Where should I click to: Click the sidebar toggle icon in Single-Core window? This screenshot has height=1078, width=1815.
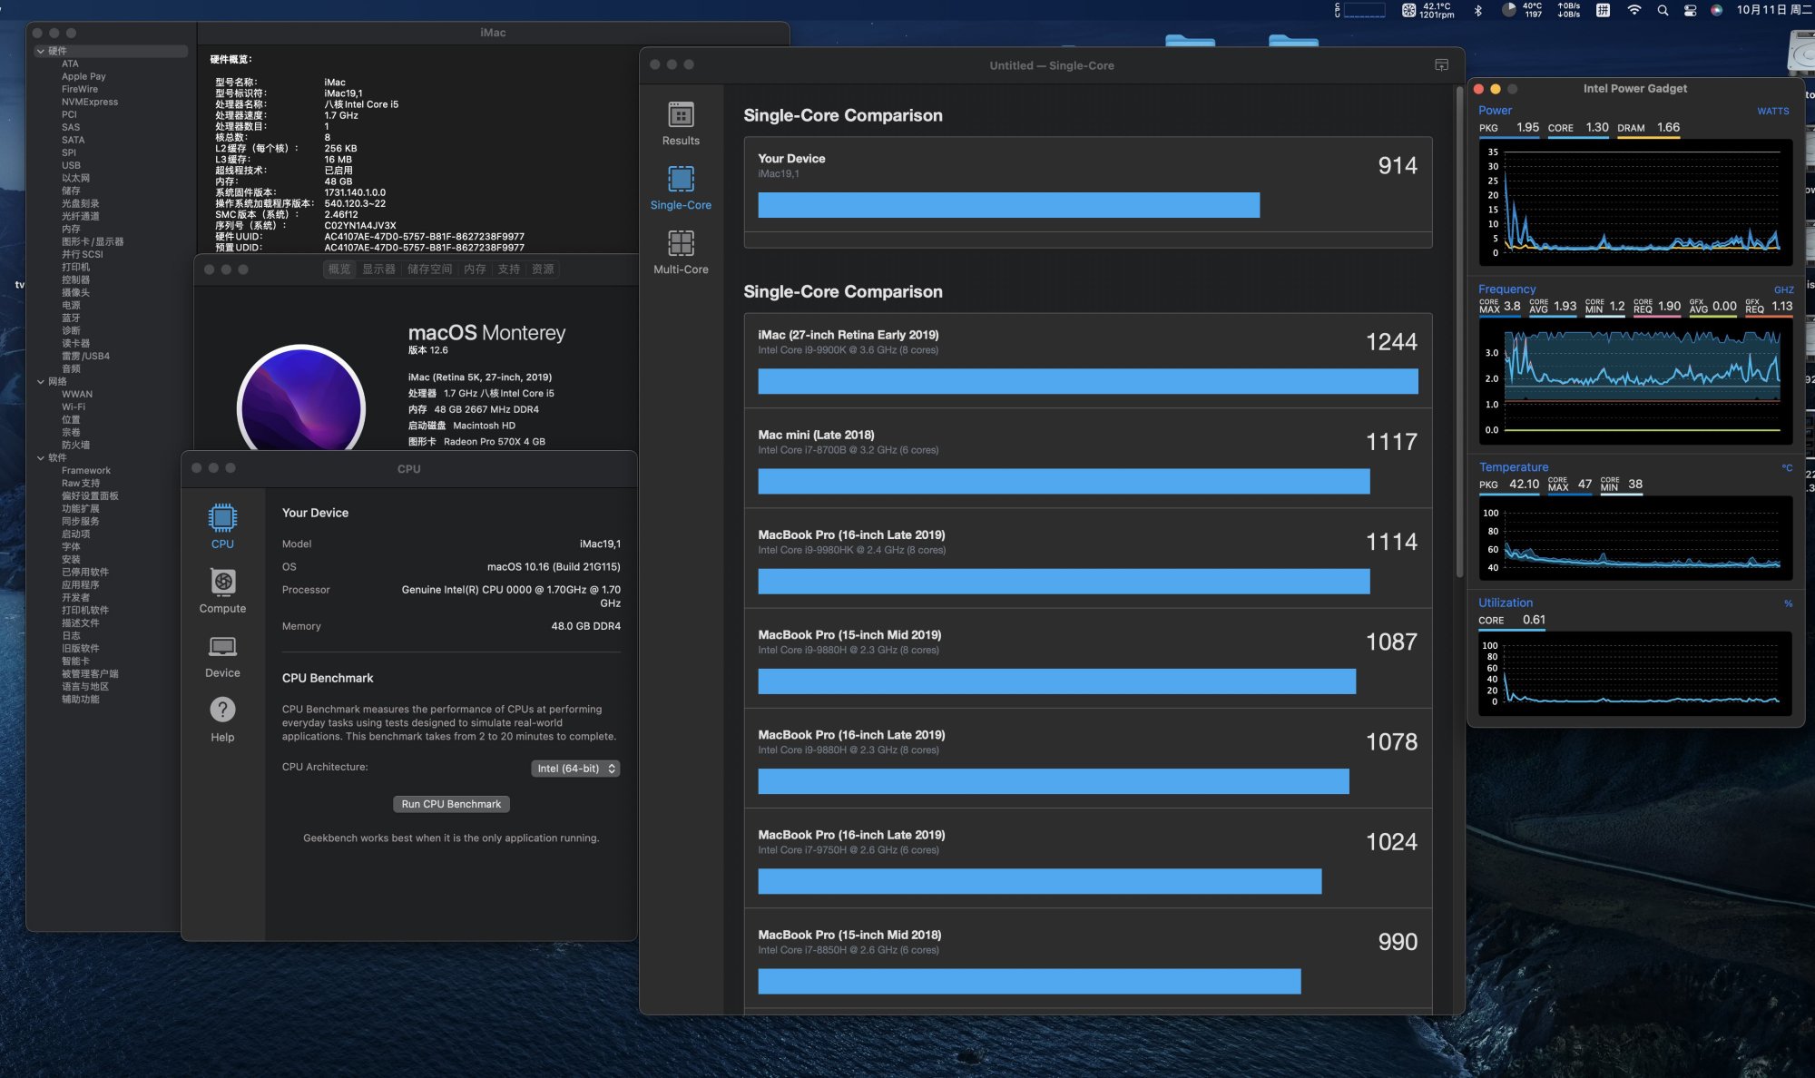pyautogui.click(x=1441, y=65)
